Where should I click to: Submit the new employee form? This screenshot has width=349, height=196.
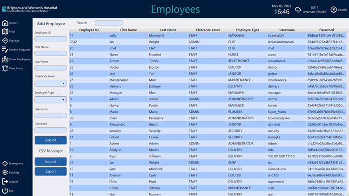tap(51, 140)
